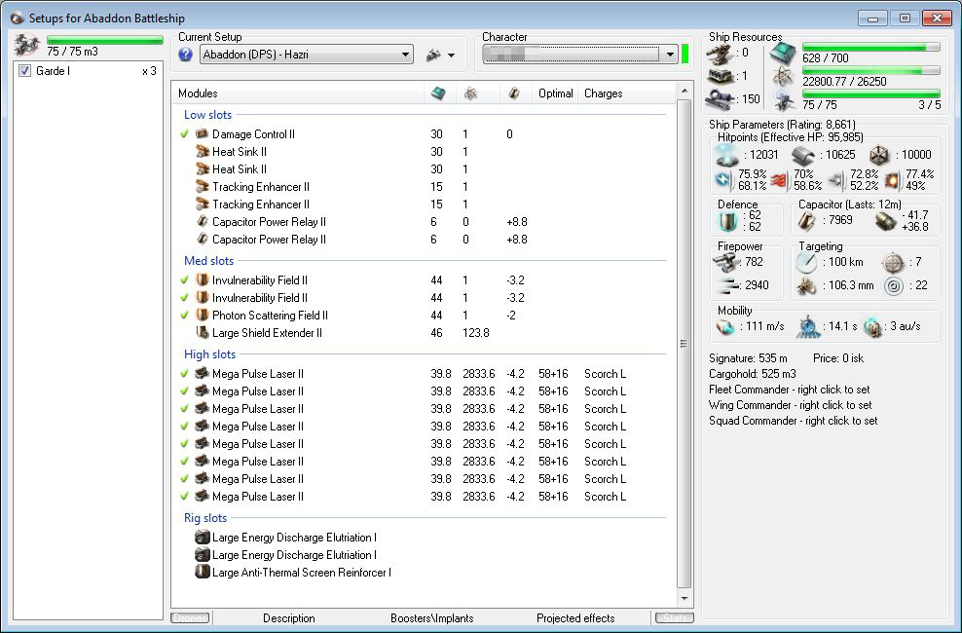This screenshot has height=633, width=962.
Task: Click Fleet Commander - right click to set
Action: point(789,390)
